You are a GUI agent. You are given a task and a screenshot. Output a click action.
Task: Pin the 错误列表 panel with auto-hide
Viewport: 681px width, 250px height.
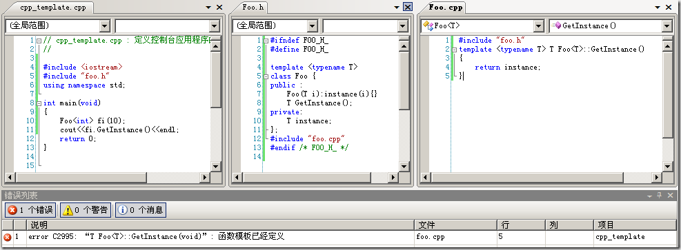click(660, 196)
